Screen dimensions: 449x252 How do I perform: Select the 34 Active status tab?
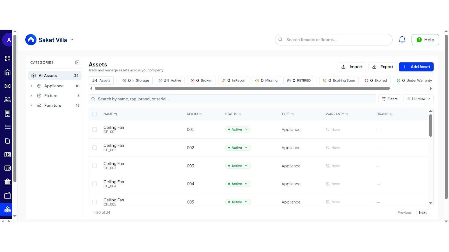click(170, 81)
